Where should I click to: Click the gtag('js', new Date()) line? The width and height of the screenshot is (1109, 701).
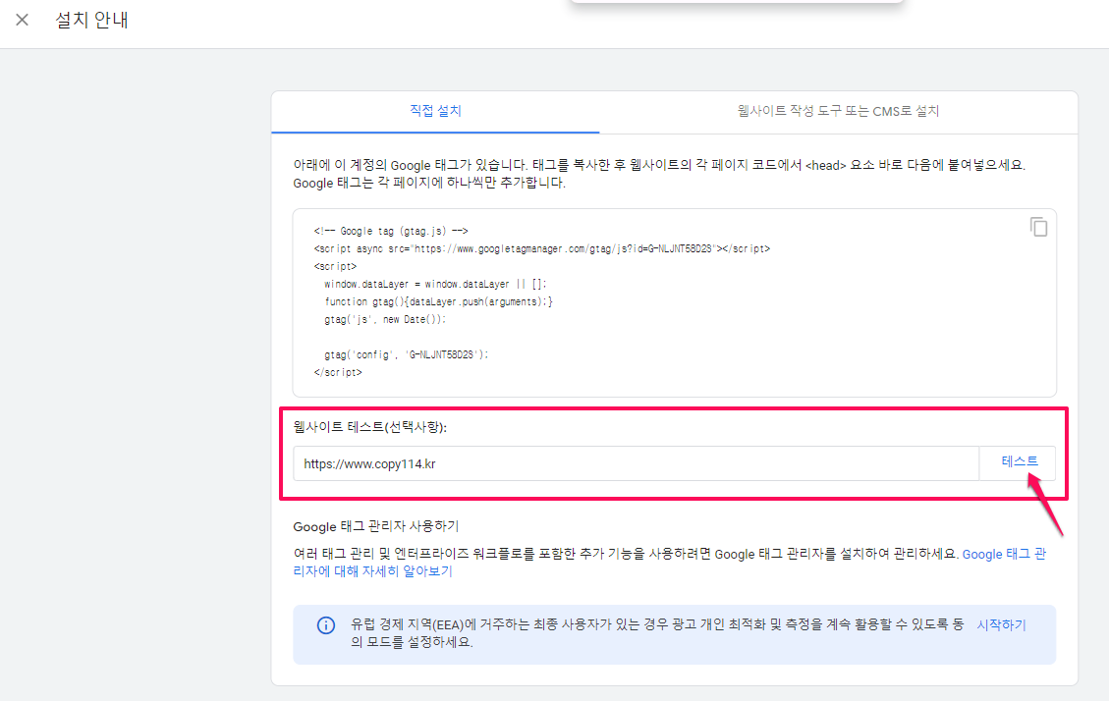pyautogui.click(x=385, y=319)
